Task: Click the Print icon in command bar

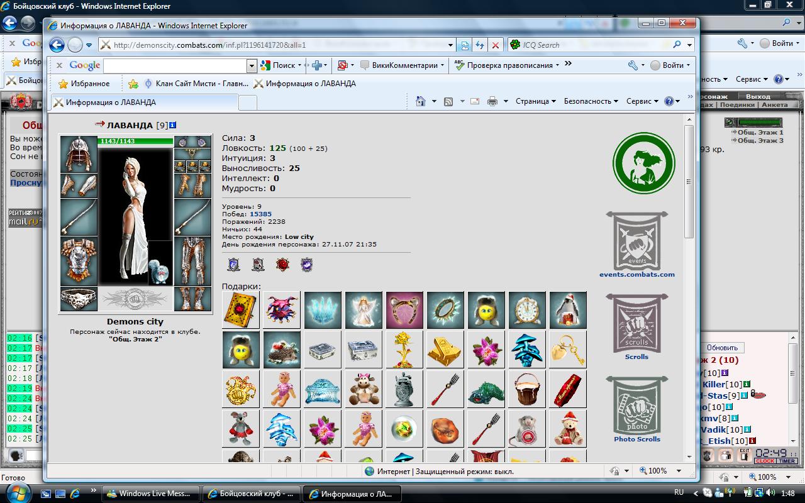Action: [x=492, y=101]
